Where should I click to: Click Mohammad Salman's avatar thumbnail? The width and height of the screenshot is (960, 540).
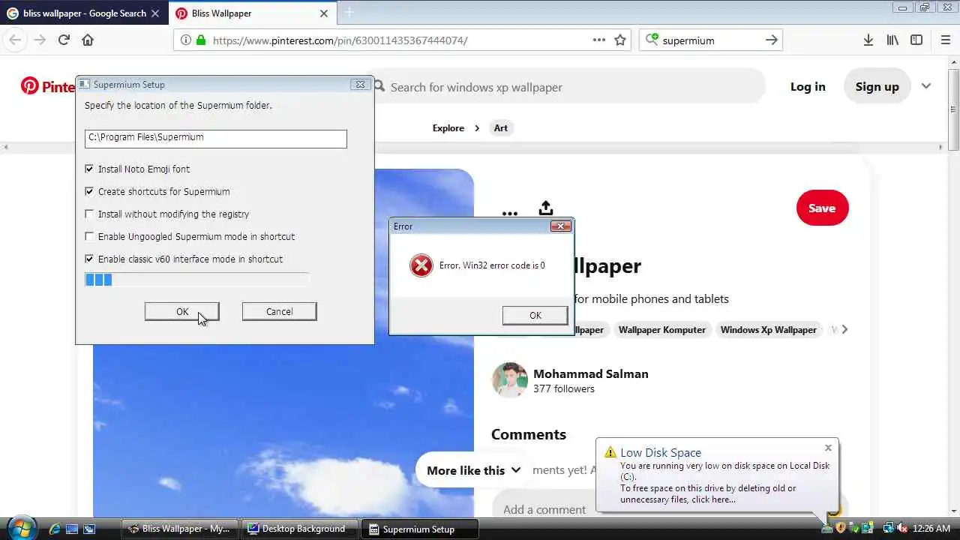click(x=509, y=380)
